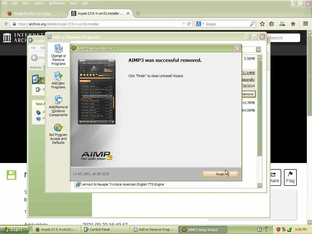Open the Firefox Bookmarks menu
This screenshot has width=312, height=234.
click(x=57, y=3)
